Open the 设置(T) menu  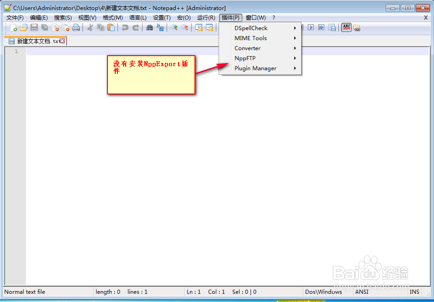click(162, 18)
